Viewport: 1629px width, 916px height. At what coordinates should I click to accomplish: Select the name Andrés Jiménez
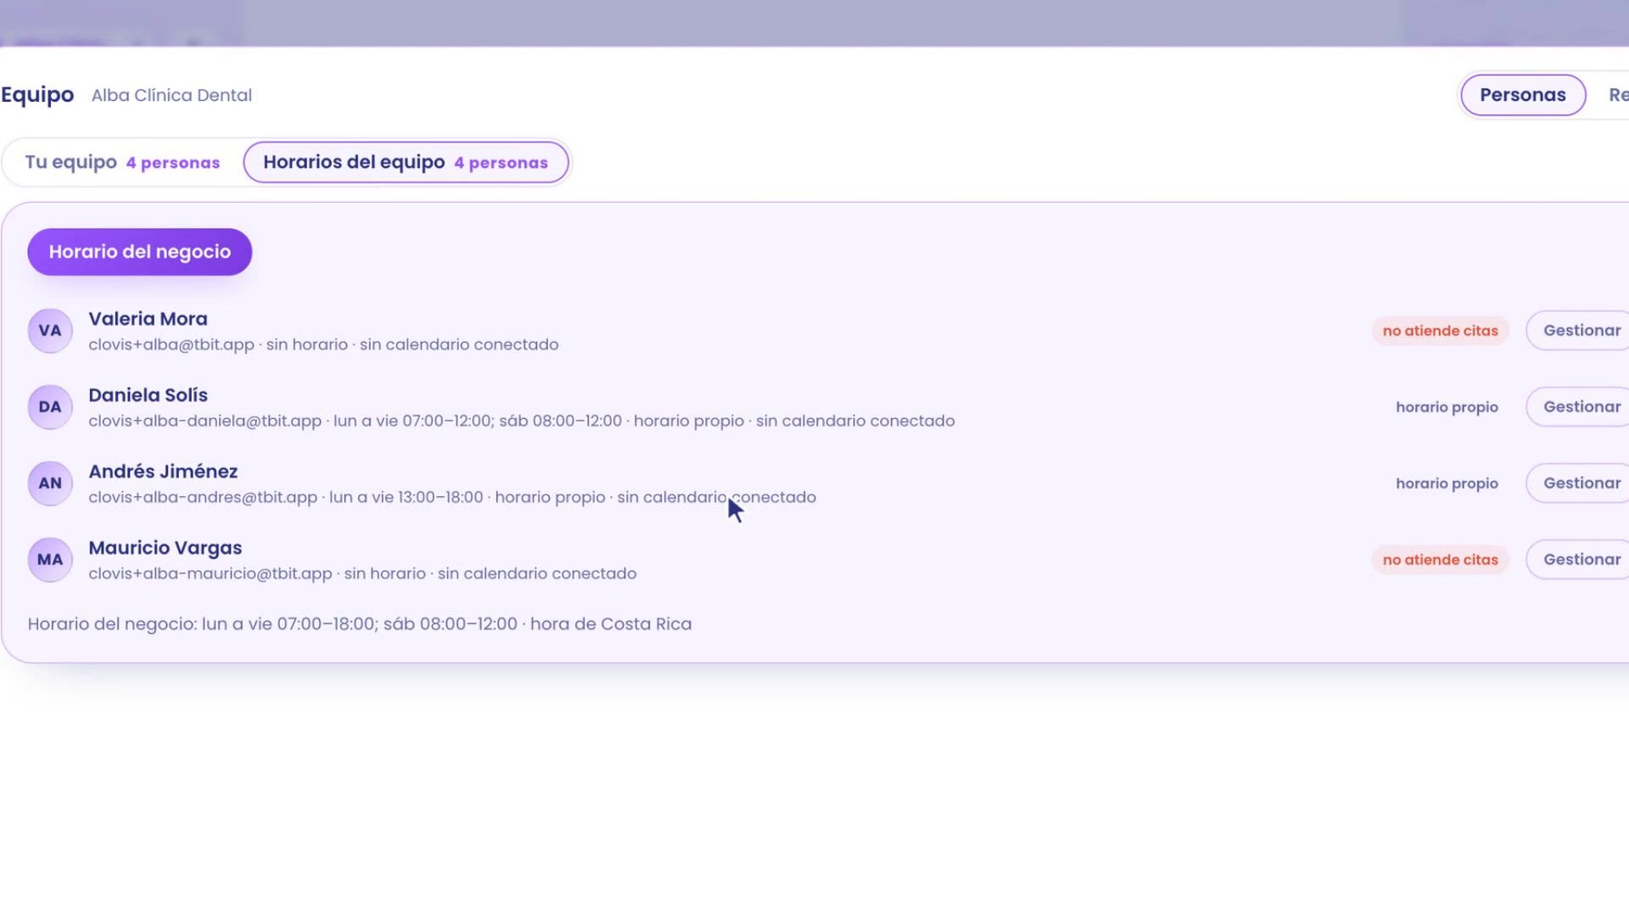coord(163,472)
